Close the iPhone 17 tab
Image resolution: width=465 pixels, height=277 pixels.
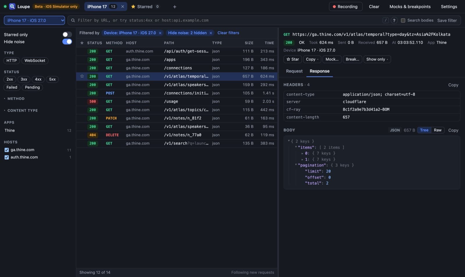tap(122, 6)
